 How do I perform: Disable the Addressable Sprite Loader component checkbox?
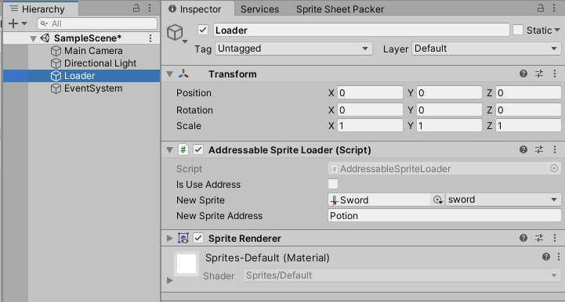coord(198,149)
